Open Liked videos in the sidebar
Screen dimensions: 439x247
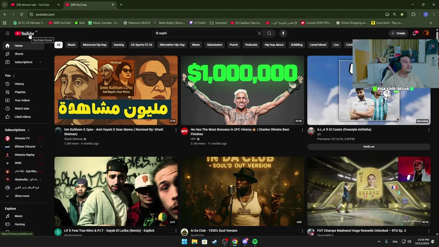pos(22,117)
